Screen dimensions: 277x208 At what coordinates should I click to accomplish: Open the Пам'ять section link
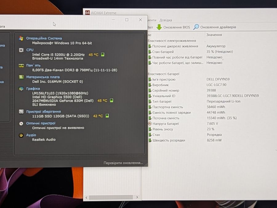[x=33, y=65]
